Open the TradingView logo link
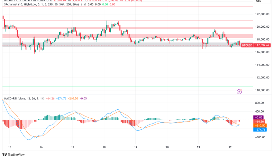Screen dimensions: 274x156 pos(14,154)
